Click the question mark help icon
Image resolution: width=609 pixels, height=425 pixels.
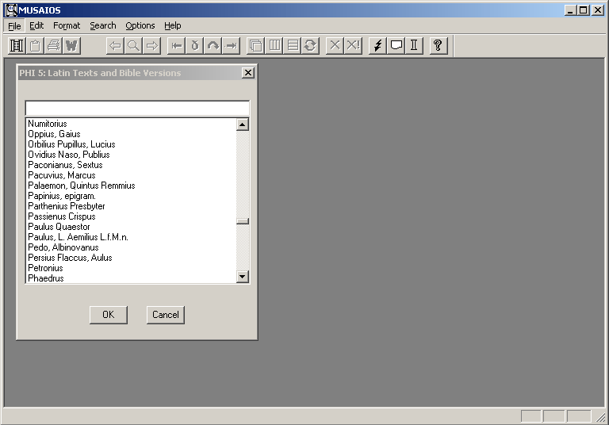pos(439,46)
